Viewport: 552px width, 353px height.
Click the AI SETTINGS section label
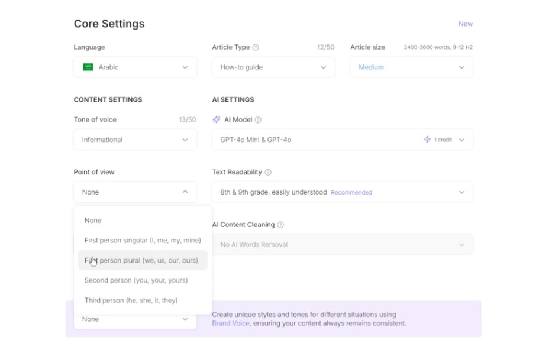coord(233,99)
